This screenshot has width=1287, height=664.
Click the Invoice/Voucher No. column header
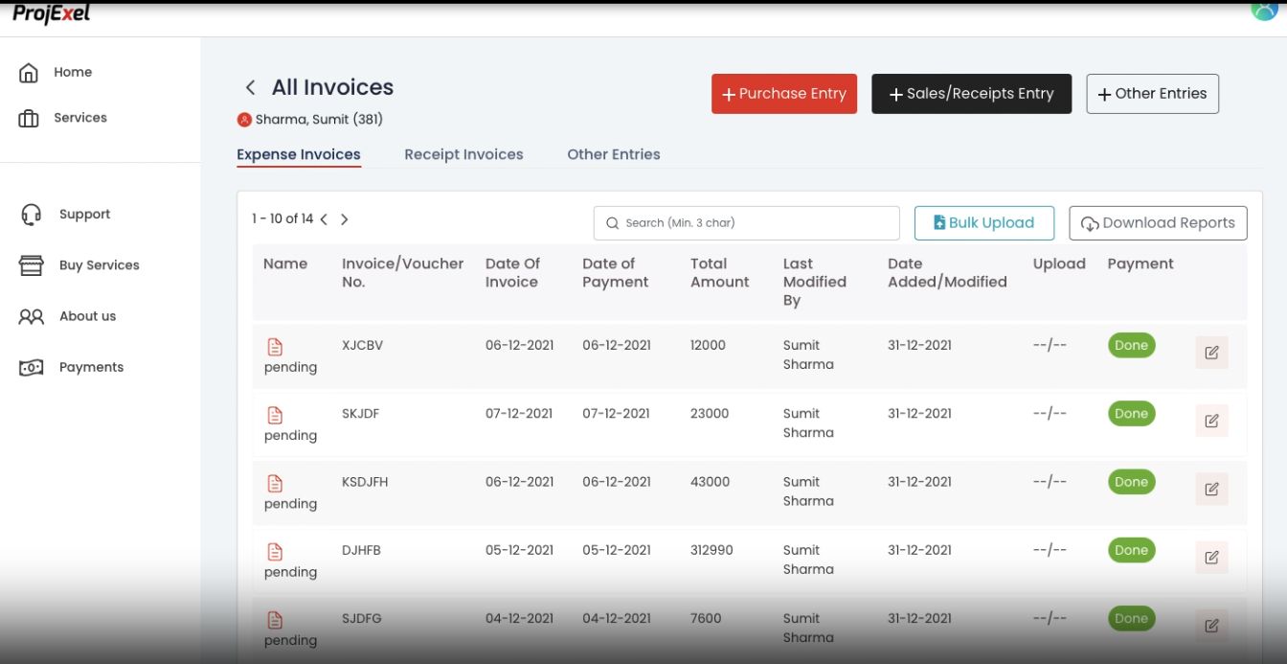click(x=402, y=273)
